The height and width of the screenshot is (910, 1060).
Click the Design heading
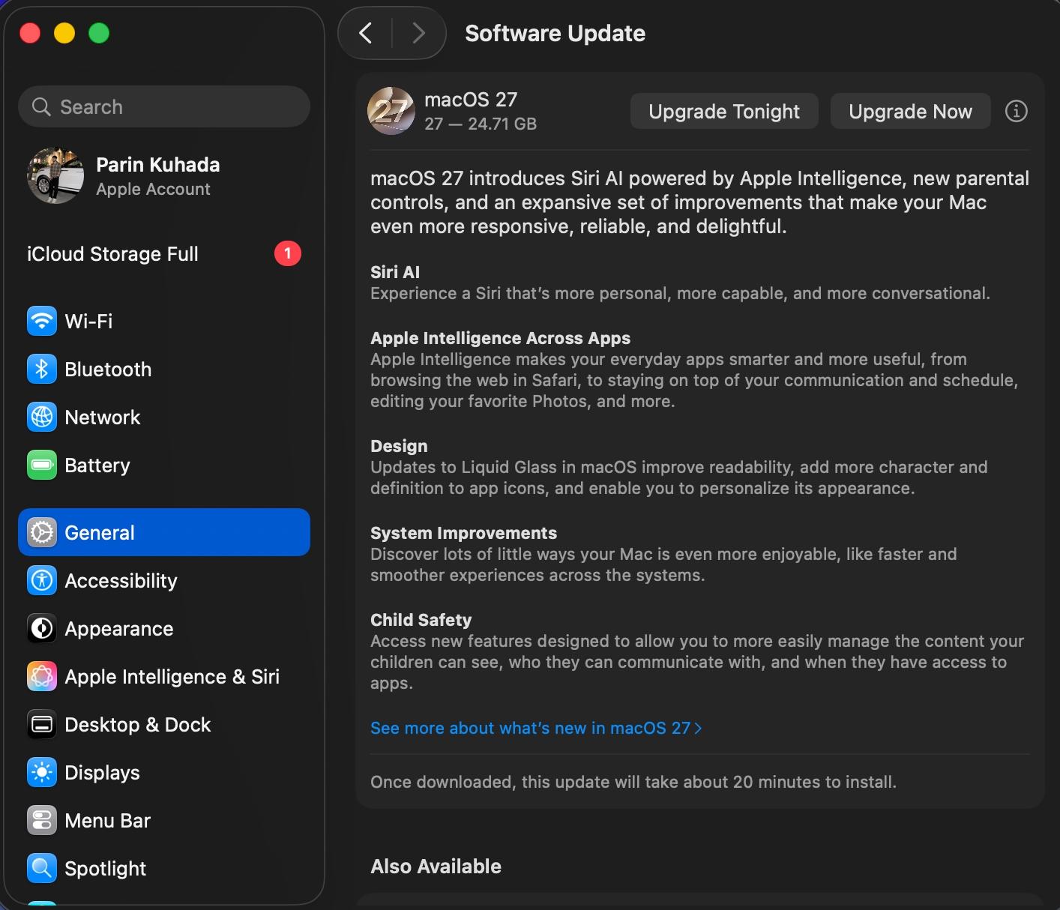click(x=399, y=446)
